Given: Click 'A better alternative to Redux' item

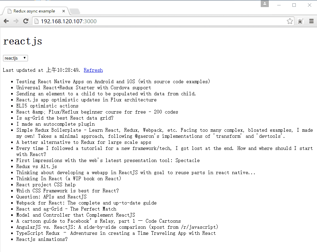Looking at the screenshot, I should [x=84, y=142].
